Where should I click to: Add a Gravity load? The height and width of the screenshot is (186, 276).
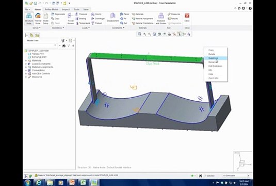pyautogui.click(x=96, y=14)
